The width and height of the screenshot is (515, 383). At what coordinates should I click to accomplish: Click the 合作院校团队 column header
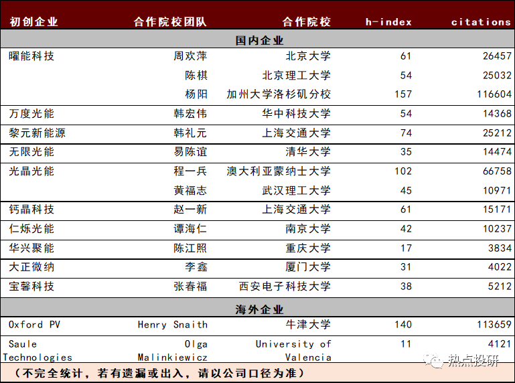click(170, 21)
